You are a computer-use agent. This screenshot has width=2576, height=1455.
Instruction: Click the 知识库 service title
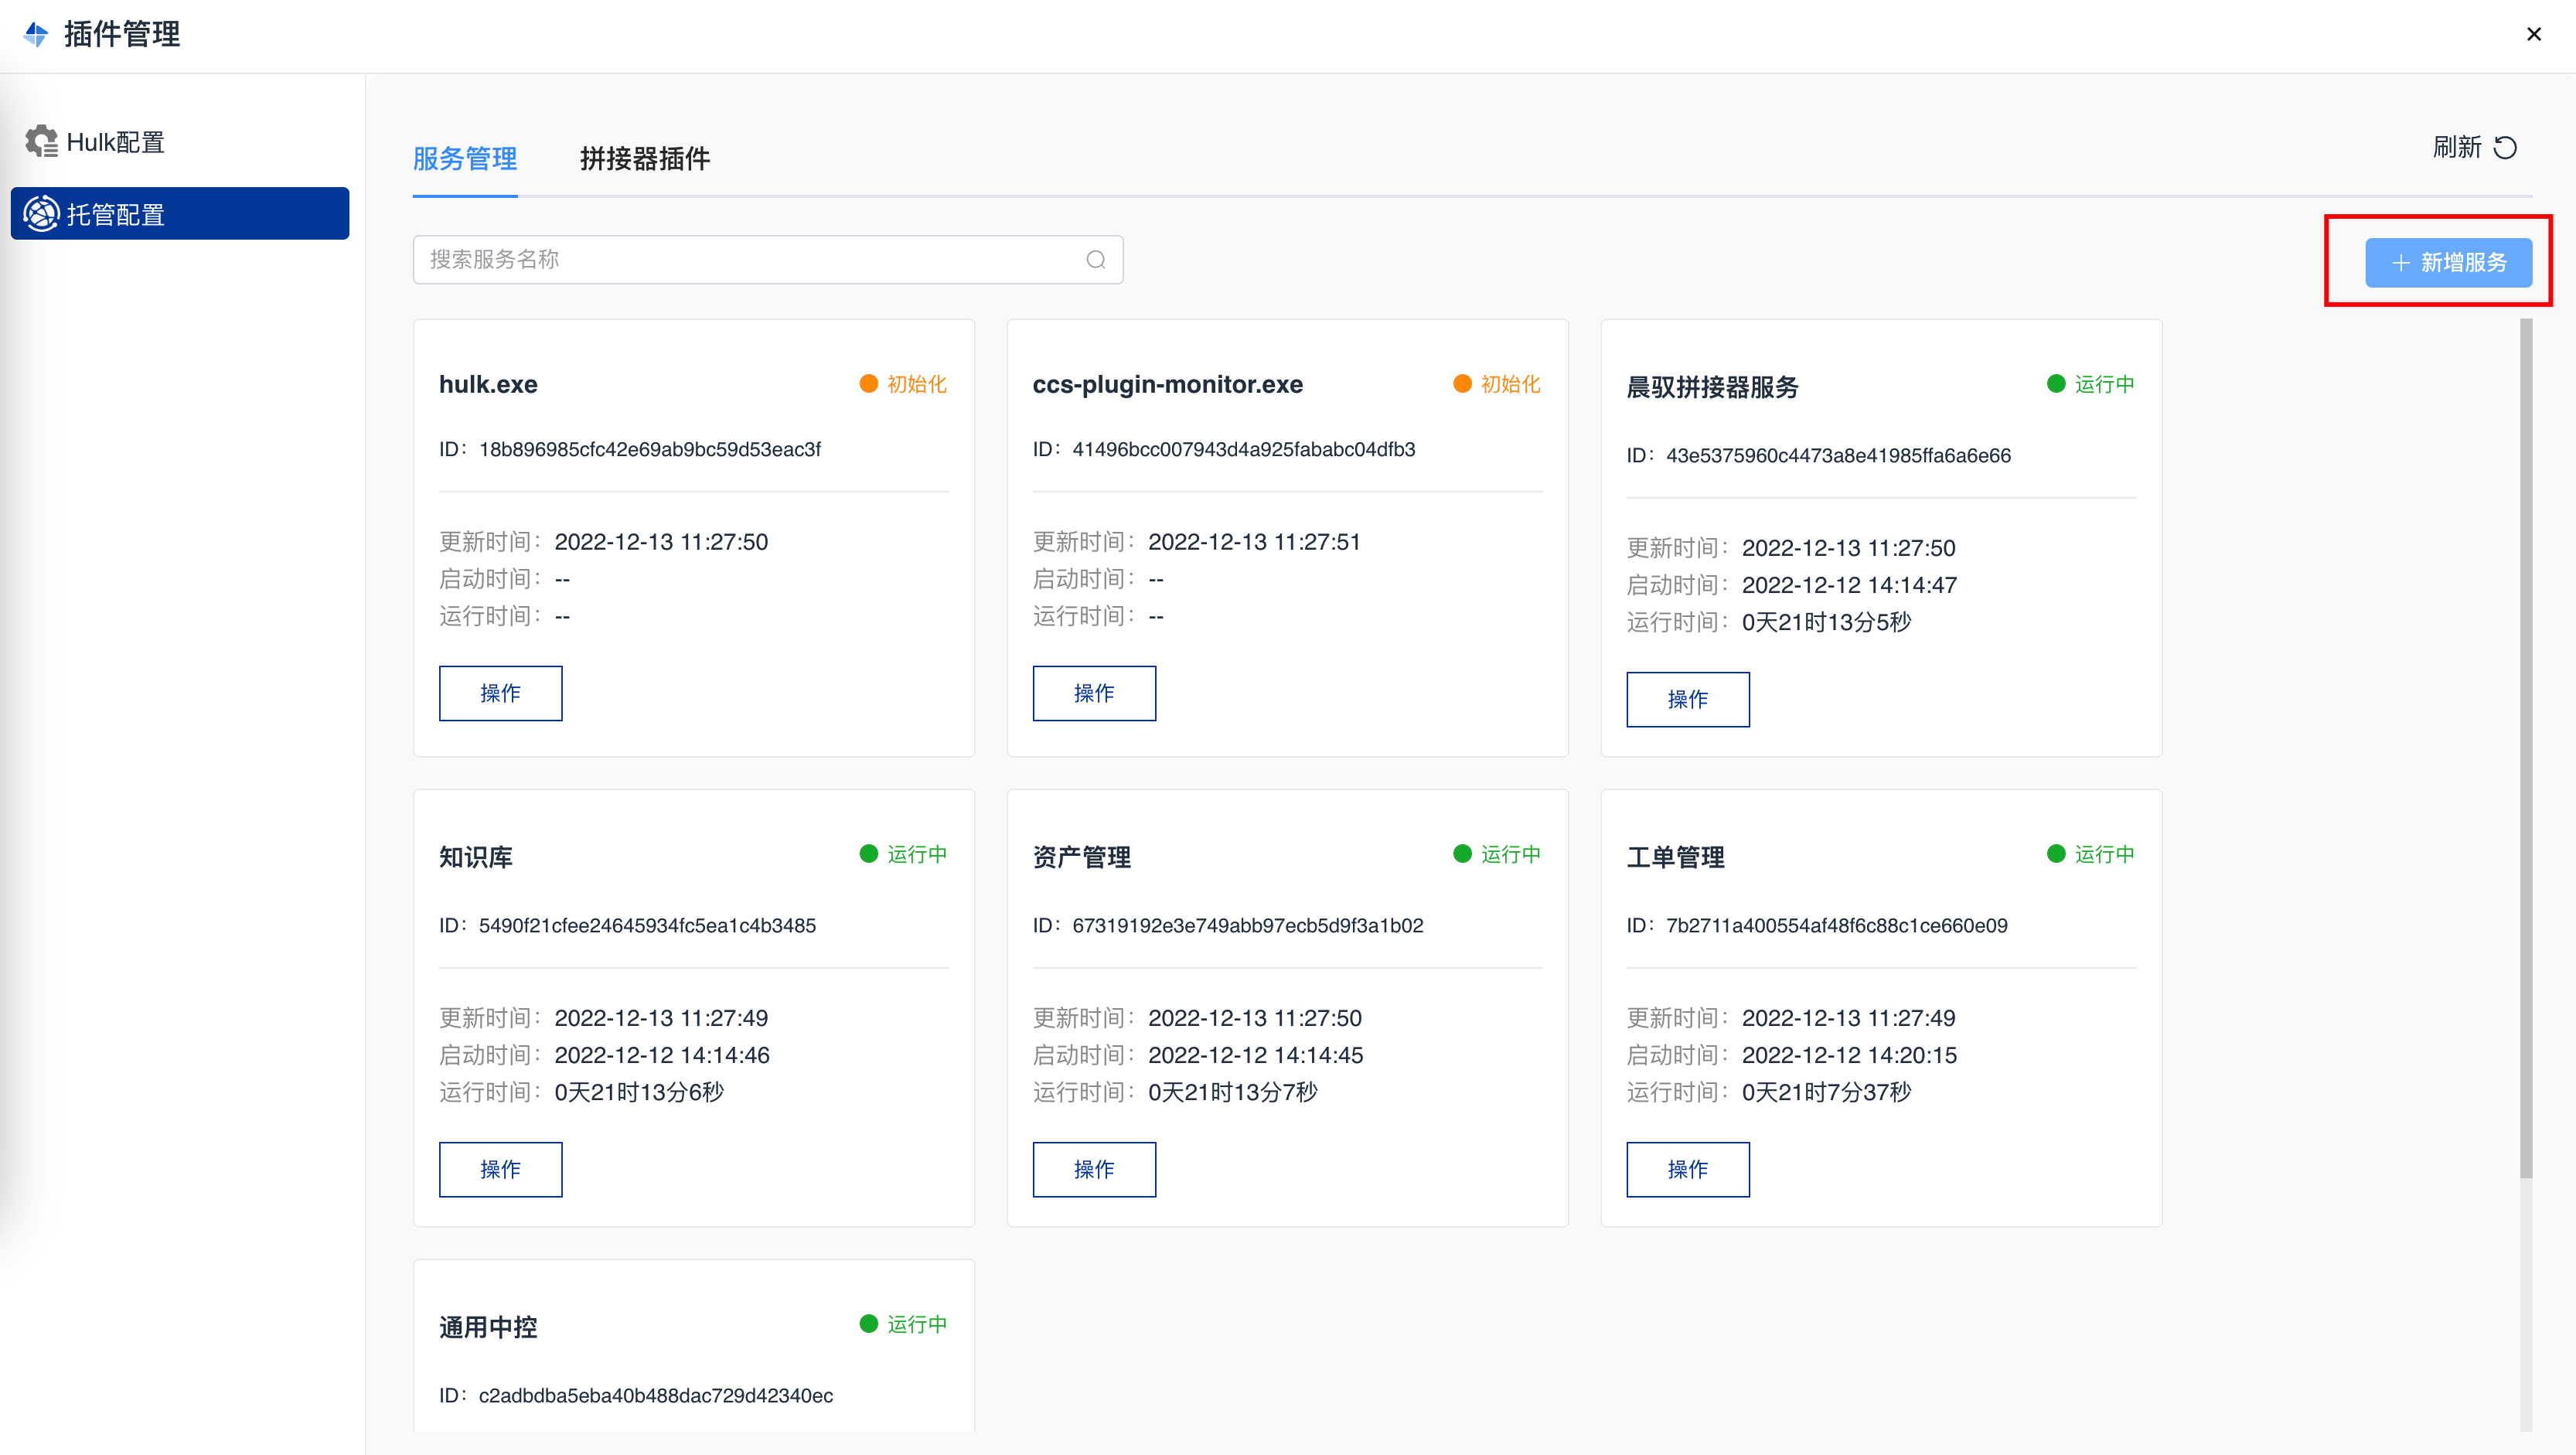(476, 857)
